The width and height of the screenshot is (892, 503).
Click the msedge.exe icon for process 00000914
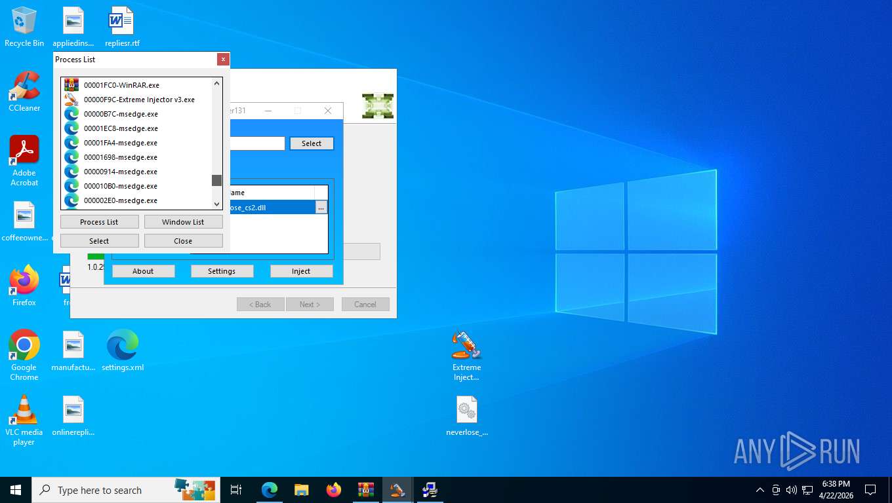click(x=71, y=172)
